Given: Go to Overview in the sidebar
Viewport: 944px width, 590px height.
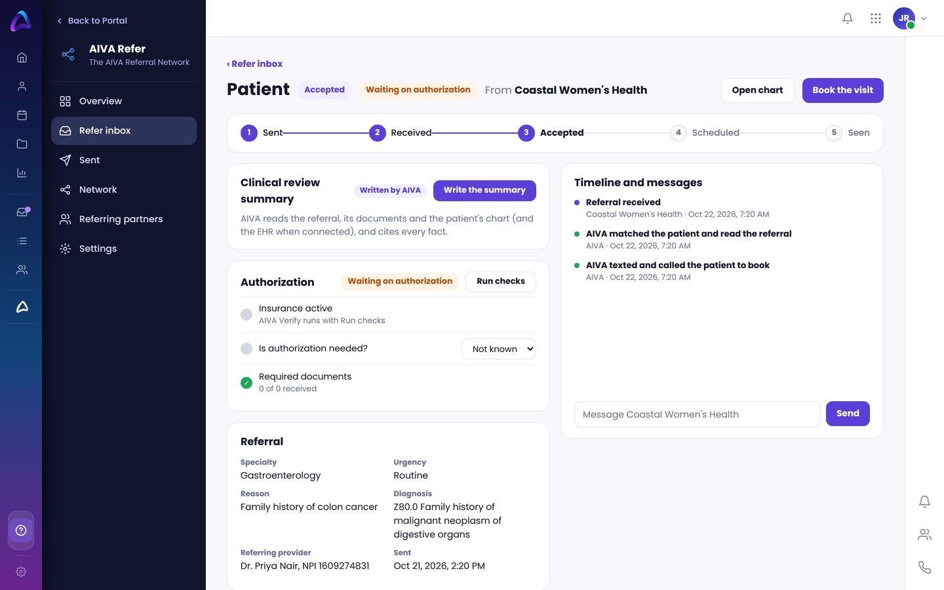Looking at the screenshot, I should pyautogui.click(x=124, y=101).
